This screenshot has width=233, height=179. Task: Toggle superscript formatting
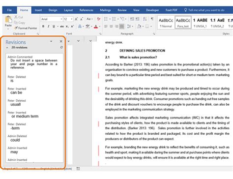tap(72, 26)
